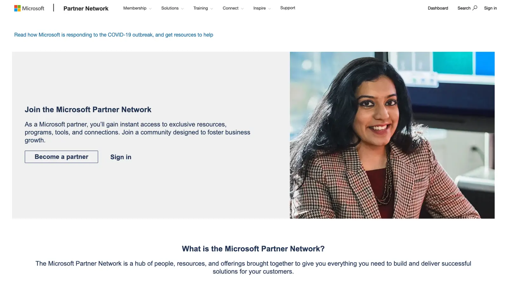This screenshot has height=286, width=508.
Task: Open the COVID-19 resources link
Action: click(113, 35)
